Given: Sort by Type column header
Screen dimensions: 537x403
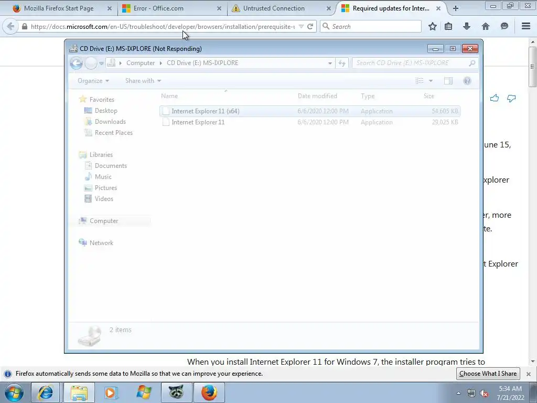Looking at the screenshot, I should (x=368, y=96).
